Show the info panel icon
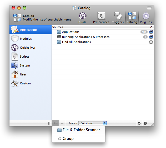The width and height of the screenshot is (166, 148). [x=145, y=123]
